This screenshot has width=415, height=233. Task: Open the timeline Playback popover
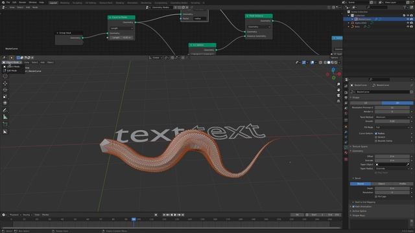point(15,215)
